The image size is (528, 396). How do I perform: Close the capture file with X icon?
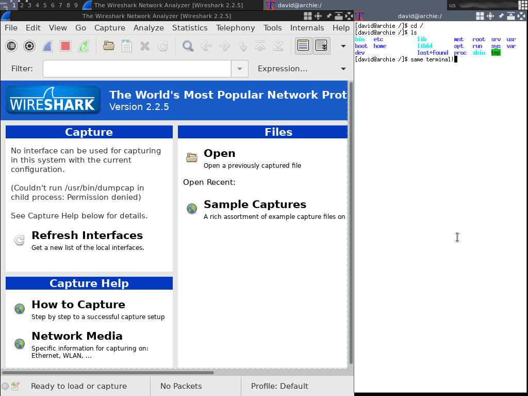click(x=145, y=46)
